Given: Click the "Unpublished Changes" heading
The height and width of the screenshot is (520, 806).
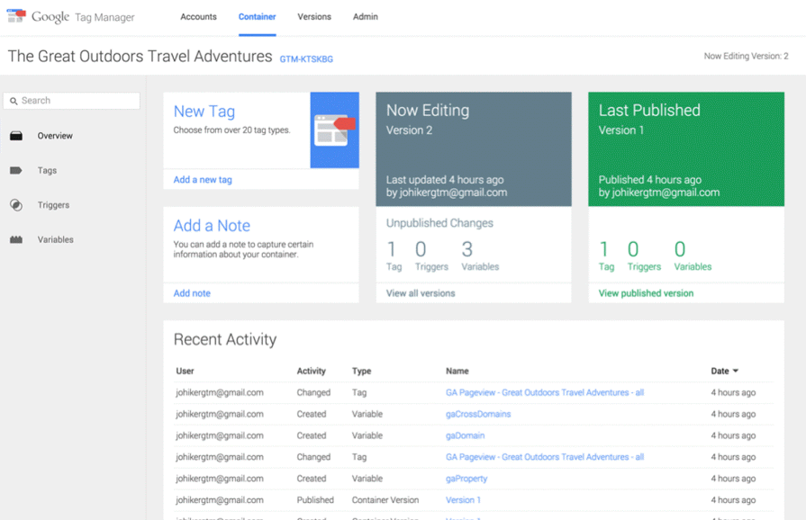Looking at the screenshot, I should pos(439,223).
